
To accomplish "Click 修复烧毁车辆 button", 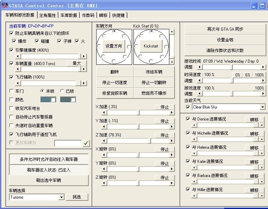I will pos(115,93).
